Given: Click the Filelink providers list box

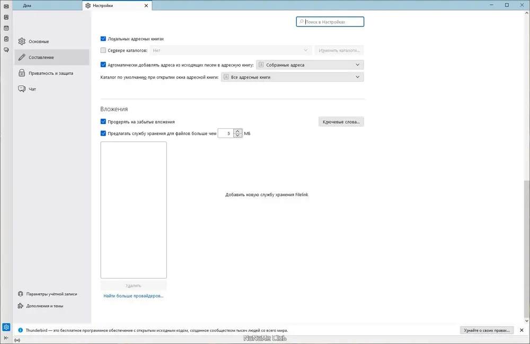Looking at the screenshot, I should click(134, 210).
